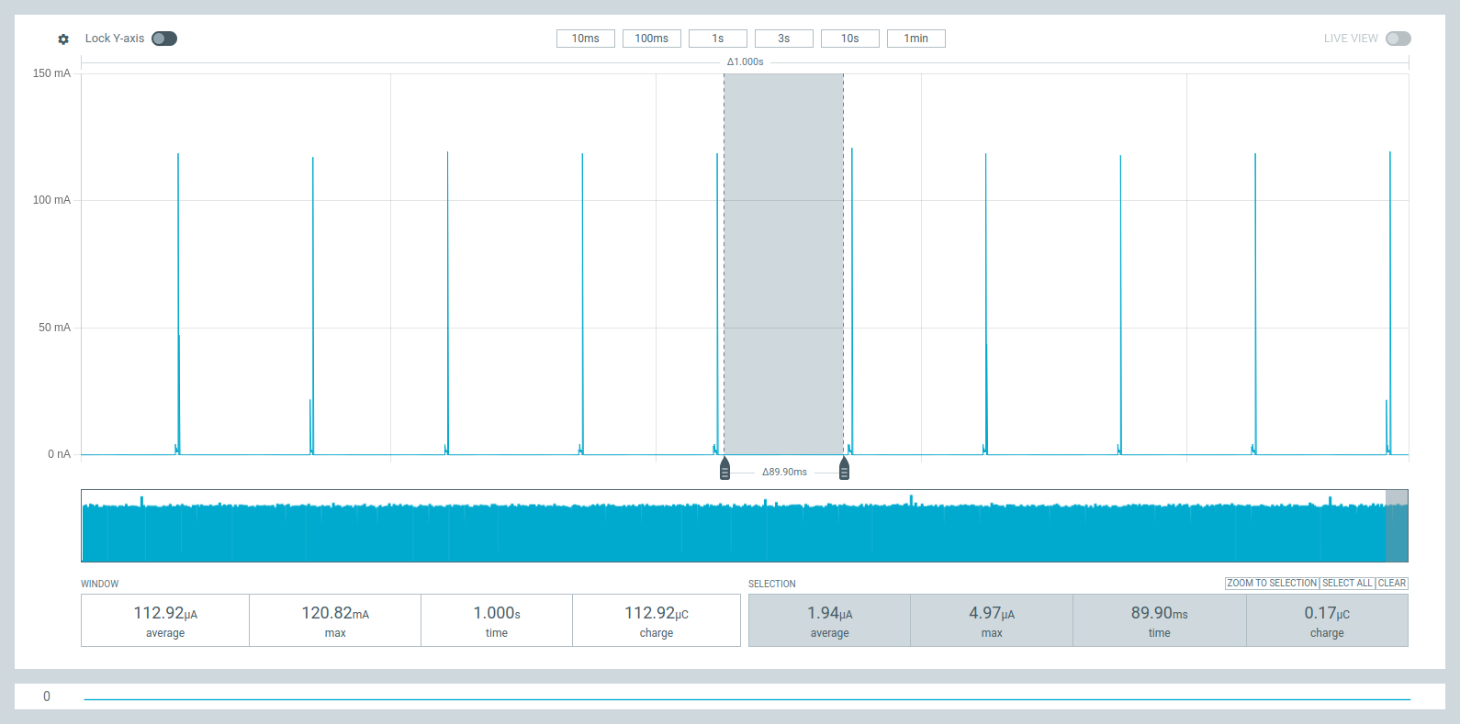Set time window to 10ms
1460x724 pixels.
pyautogui.click(x=586, y=39)
